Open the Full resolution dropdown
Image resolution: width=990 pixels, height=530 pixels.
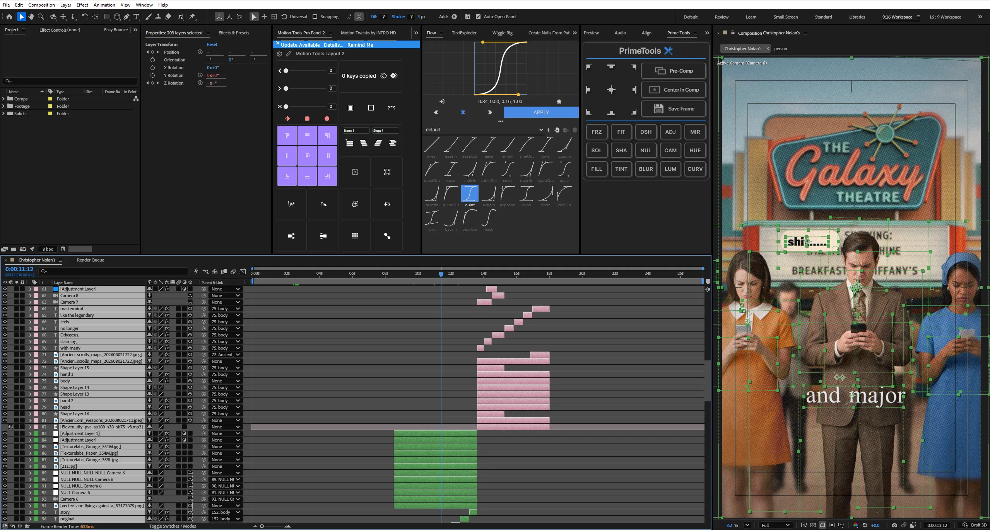(x=775, y=525)
